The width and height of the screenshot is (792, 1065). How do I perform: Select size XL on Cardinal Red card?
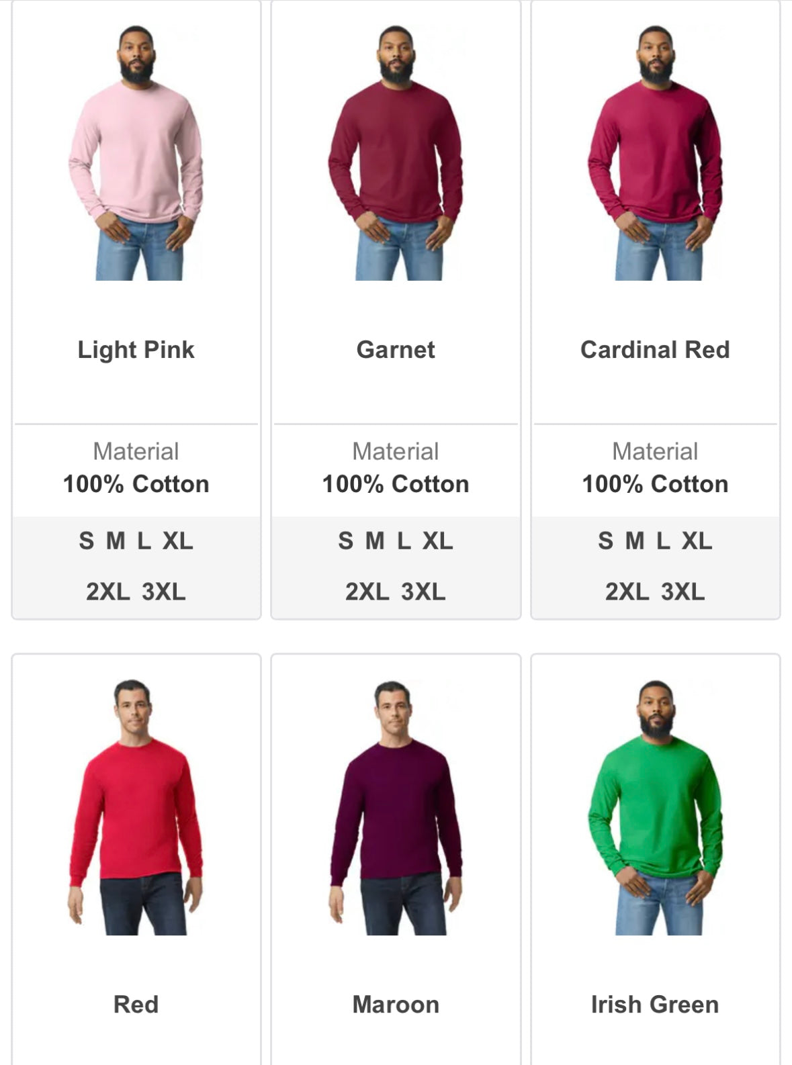click(697, 541)
